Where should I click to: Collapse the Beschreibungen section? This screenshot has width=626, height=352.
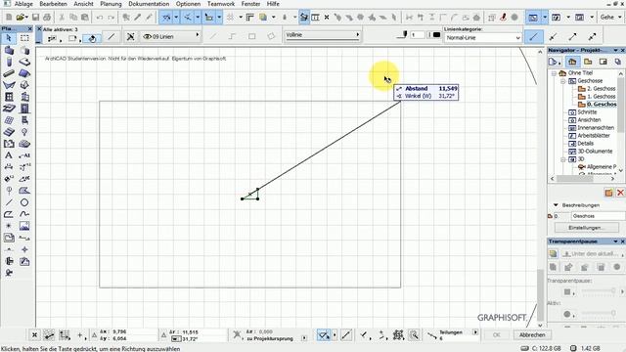pyautogui.click(x=556, y=204)
